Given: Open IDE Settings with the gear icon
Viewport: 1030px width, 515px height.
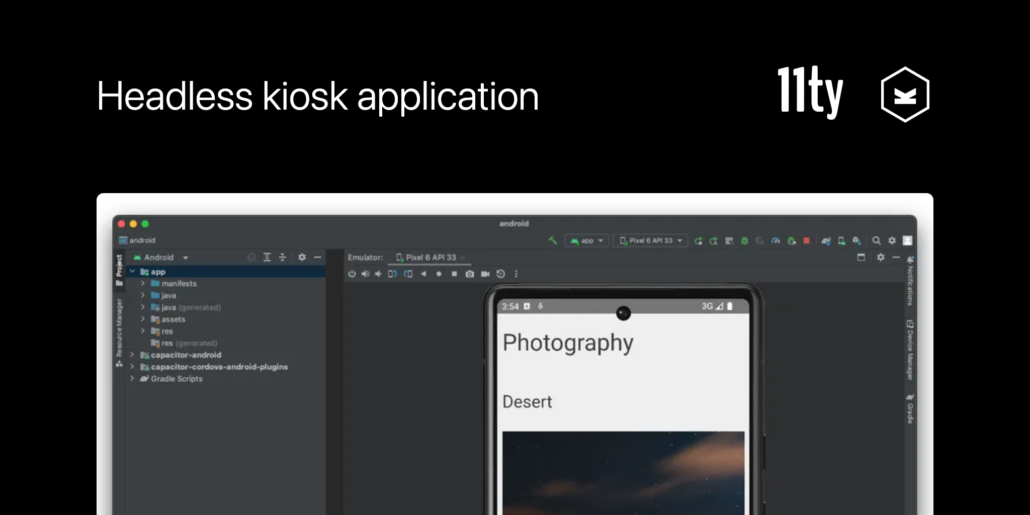Looking at the screenshot, I should 892,240.
